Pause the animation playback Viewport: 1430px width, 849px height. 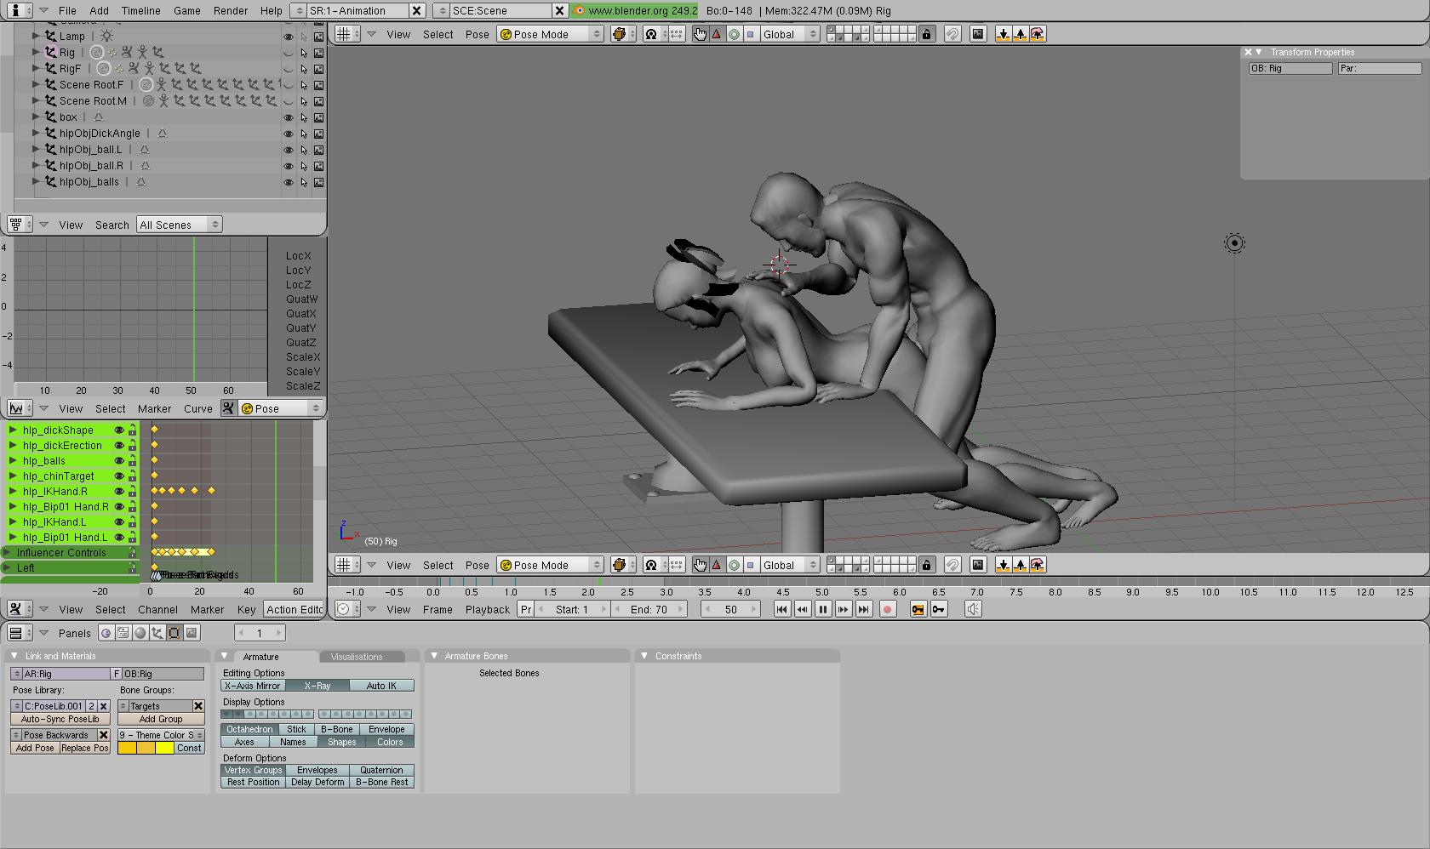pos(822,609)
